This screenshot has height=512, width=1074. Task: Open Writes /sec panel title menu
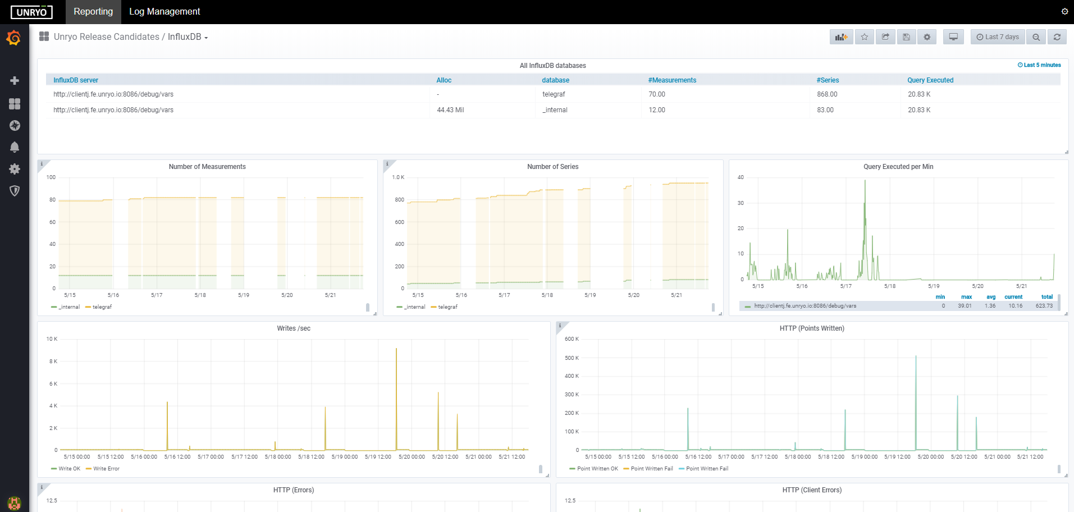tap(294, 328)
